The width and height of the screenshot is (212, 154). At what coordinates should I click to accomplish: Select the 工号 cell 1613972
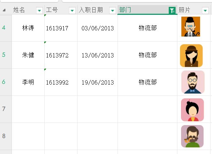[61, 55]
